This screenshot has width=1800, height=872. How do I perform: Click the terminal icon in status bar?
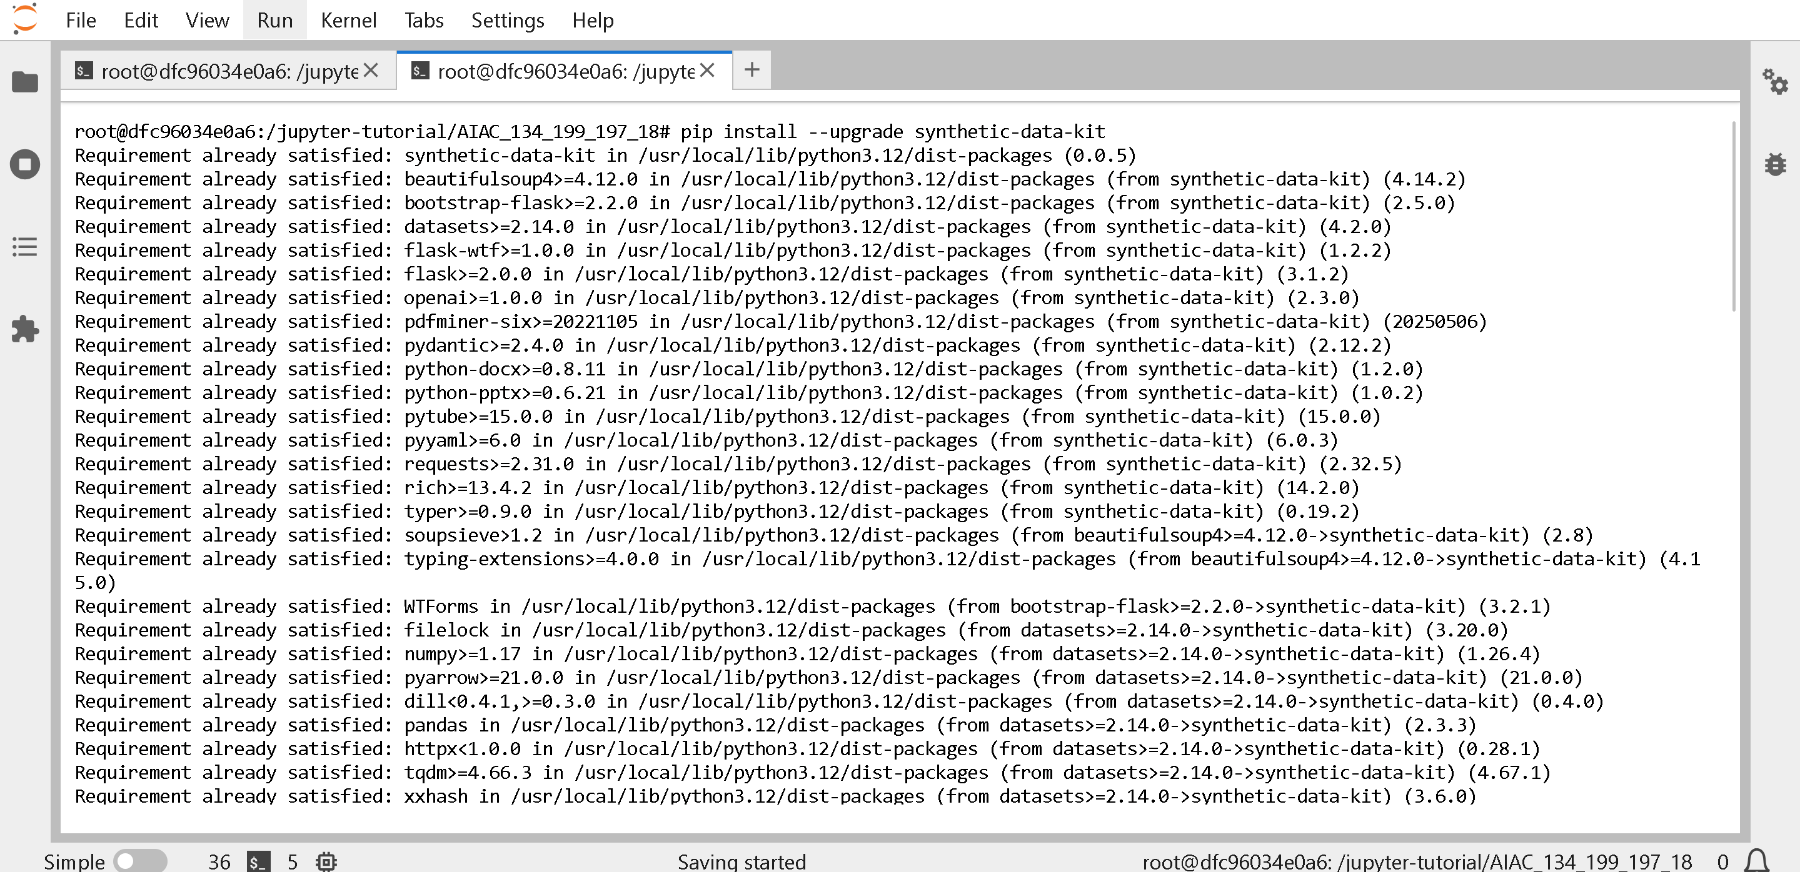[x=258, y=861]
